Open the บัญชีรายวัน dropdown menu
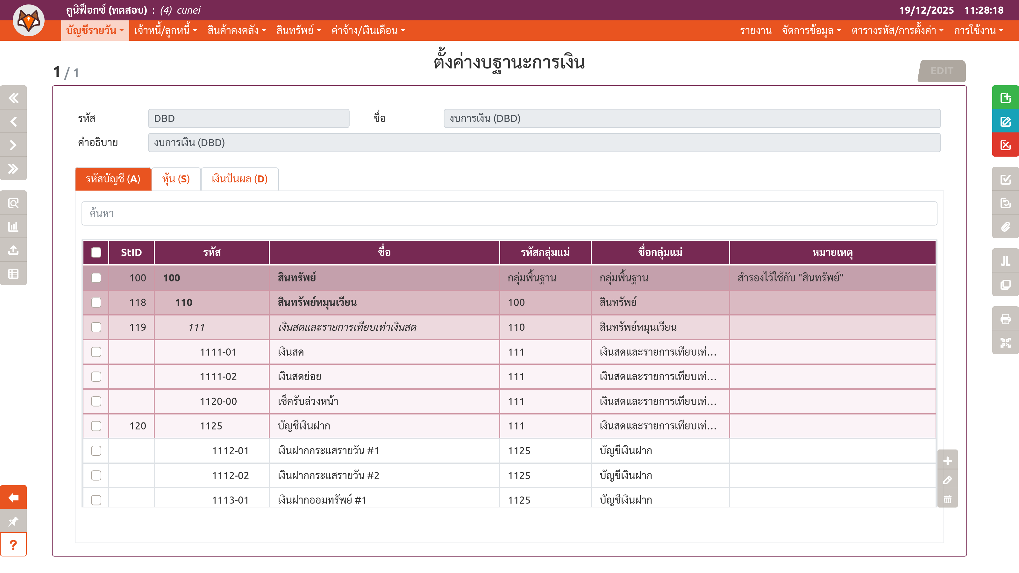This screenshot has height=573, width=1019. (95, 31)
